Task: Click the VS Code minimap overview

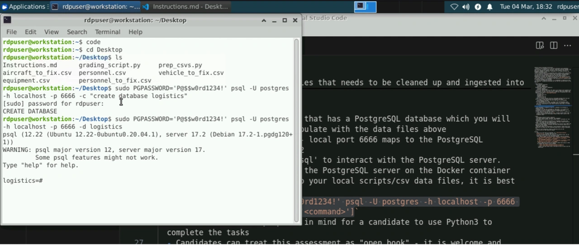Action: pos(552,109)
